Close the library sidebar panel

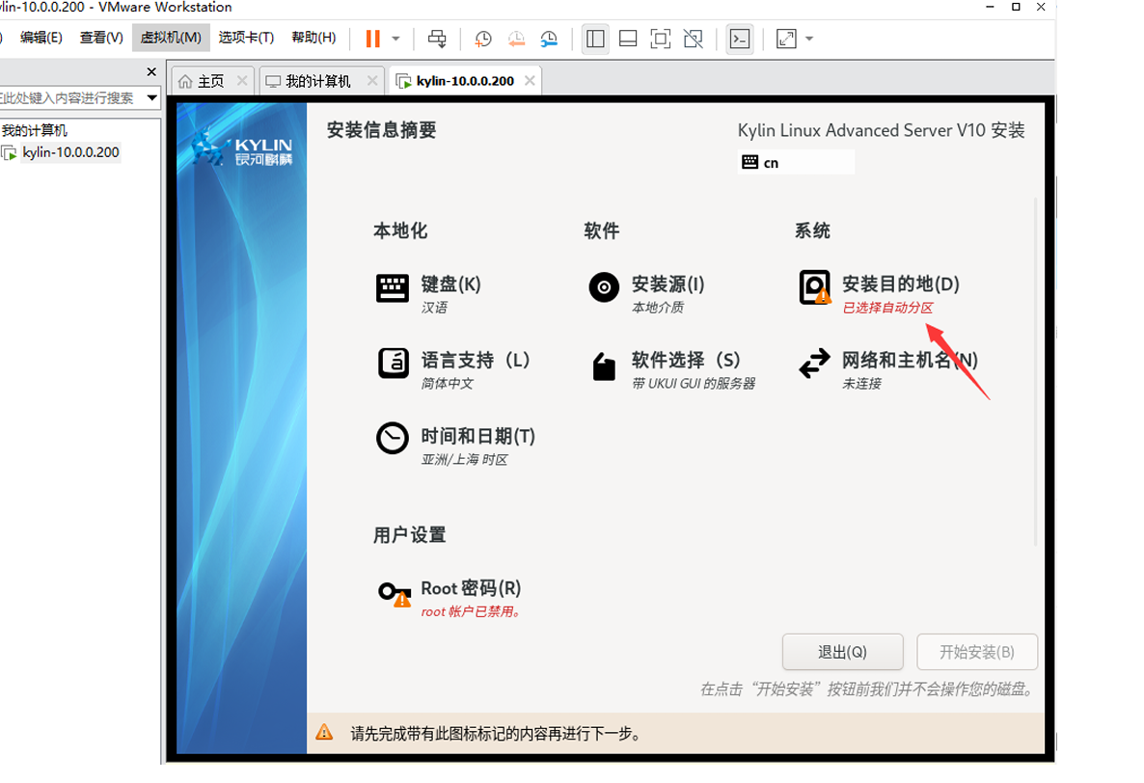coord(151,71)
